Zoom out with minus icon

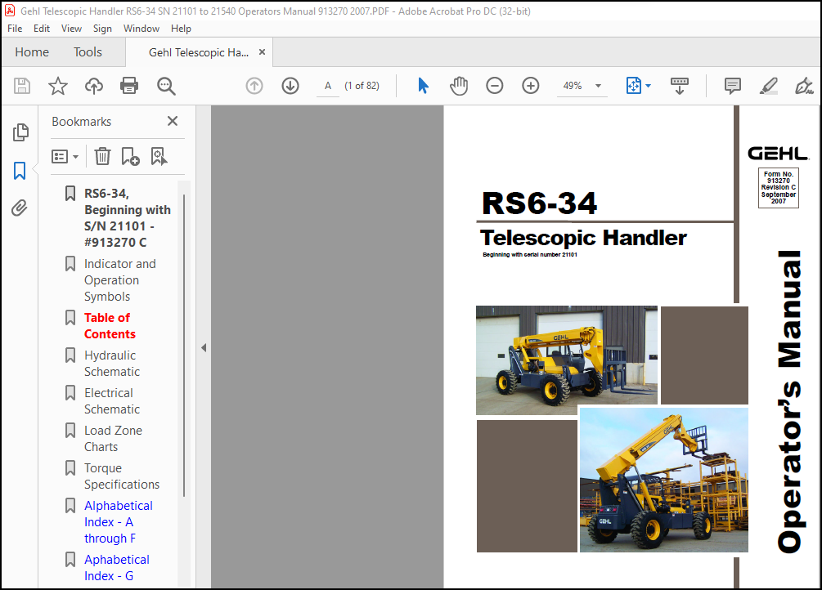click(494, 86)
